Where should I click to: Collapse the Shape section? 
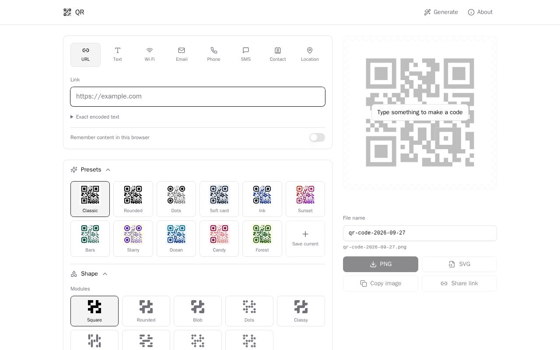click(89, 274)
